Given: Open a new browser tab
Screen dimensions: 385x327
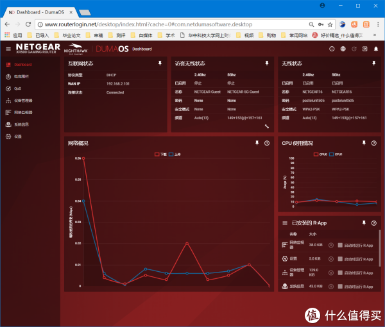Looking at the screenshot, I should pos(85,12).
